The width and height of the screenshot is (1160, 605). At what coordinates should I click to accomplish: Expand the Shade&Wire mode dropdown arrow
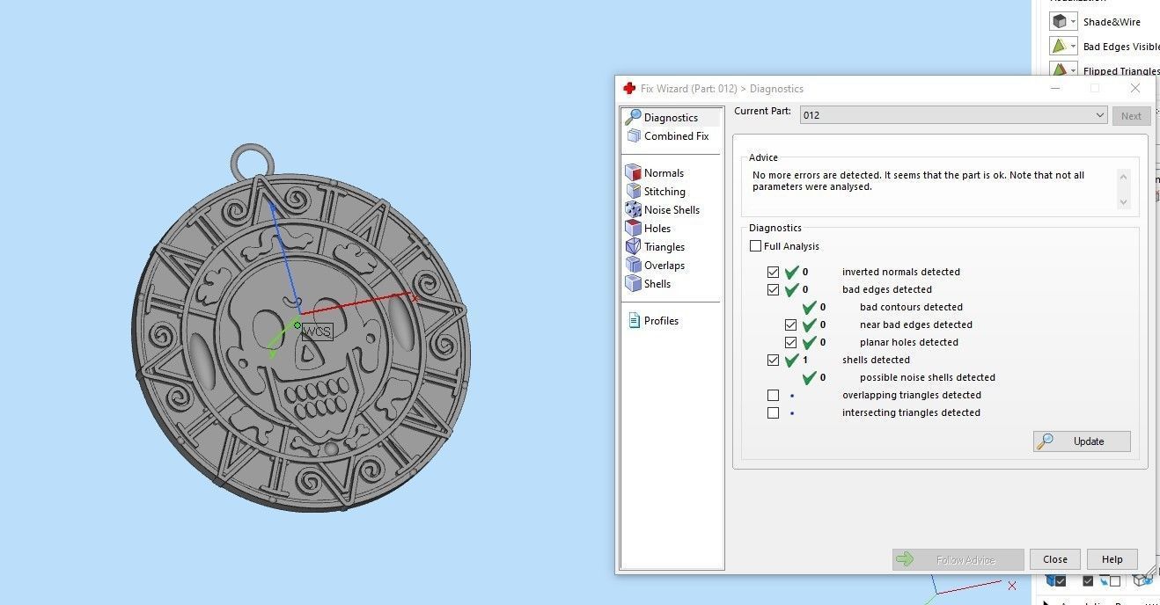1074,21
